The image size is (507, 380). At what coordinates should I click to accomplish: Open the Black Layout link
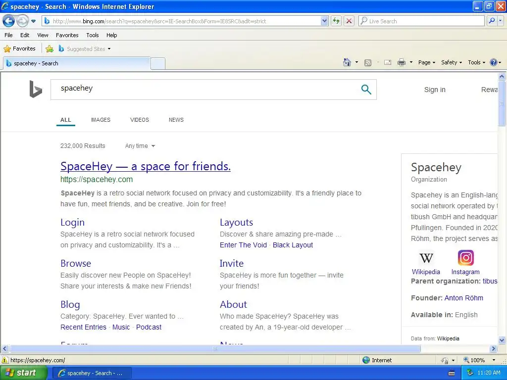tap(293, 245)
